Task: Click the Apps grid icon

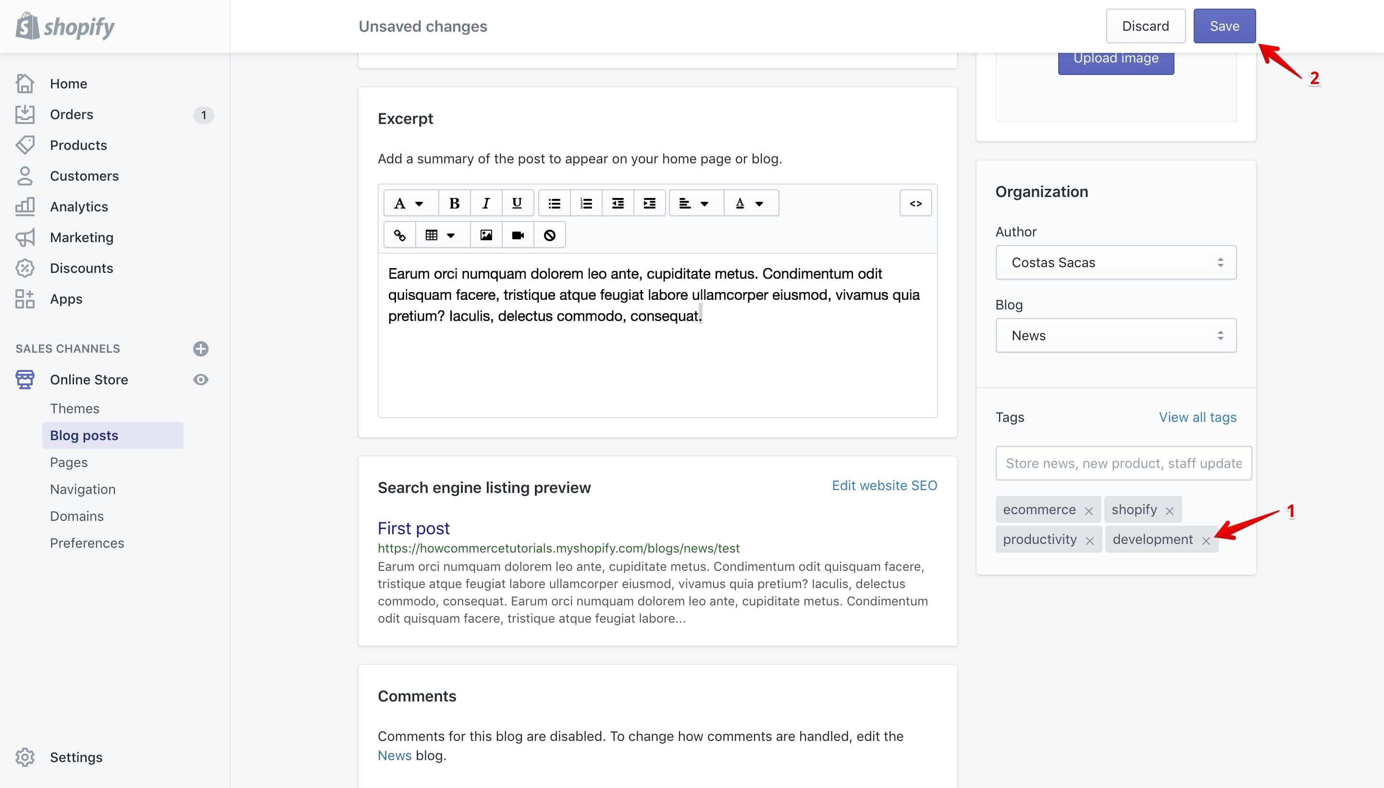Action: coord(25,299)
